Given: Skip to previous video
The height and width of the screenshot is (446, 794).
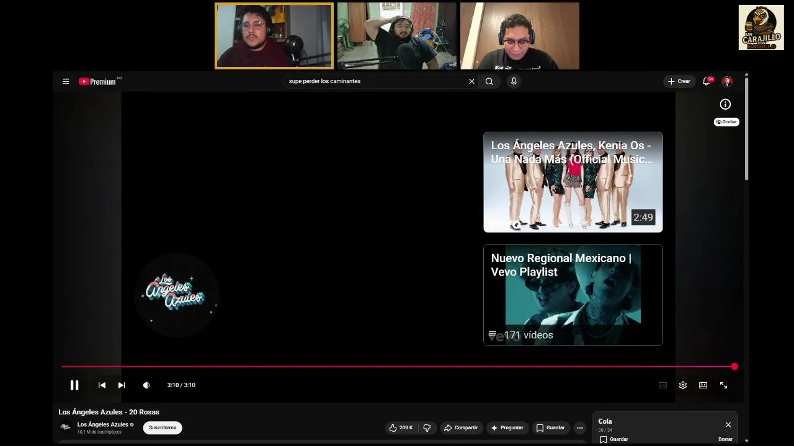Looking at the screenshot, I should tap(102, 385).
